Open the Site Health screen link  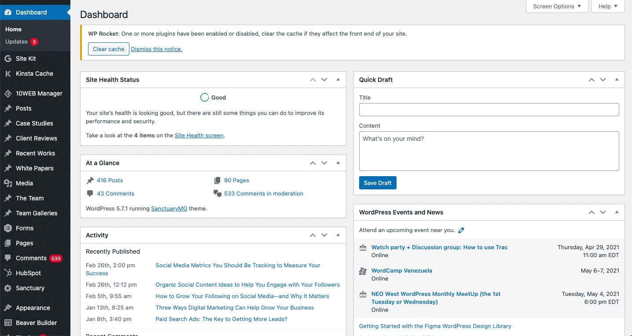[199, 136]
